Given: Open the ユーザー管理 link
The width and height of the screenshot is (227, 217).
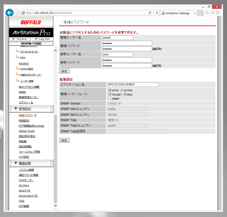Looking at the screenshot, I should (27, 81).
